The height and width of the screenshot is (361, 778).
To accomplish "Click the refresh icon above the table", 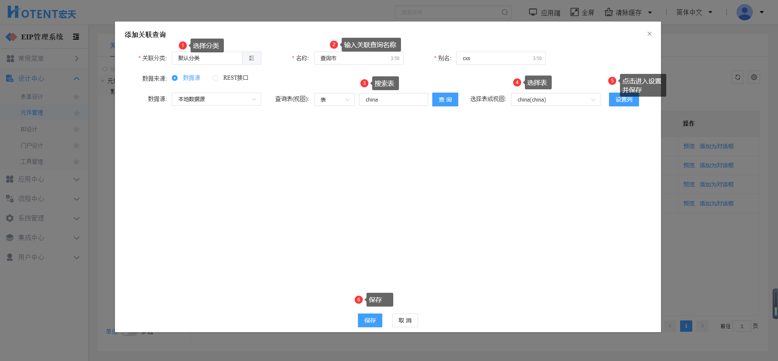I will tap(738, 77).
